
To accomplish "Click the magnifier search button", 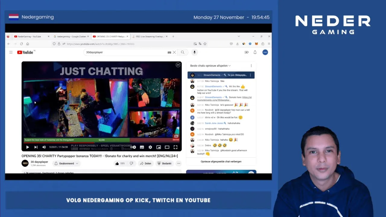I will click(182, 52).
